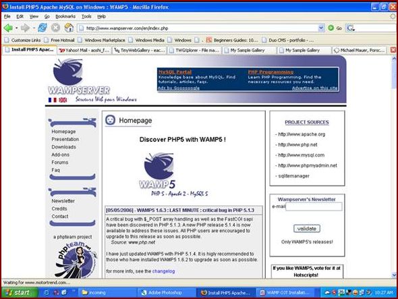Go to Home with the house icon
The height and width of the screenshot is (299, 398).
point(69,28)
